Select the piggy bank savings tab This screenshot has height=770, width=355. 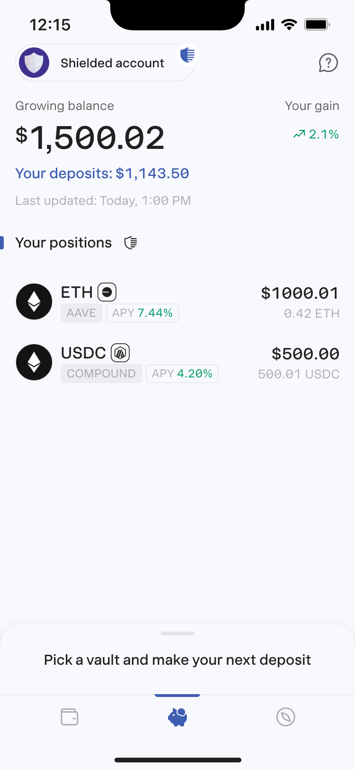177,717
